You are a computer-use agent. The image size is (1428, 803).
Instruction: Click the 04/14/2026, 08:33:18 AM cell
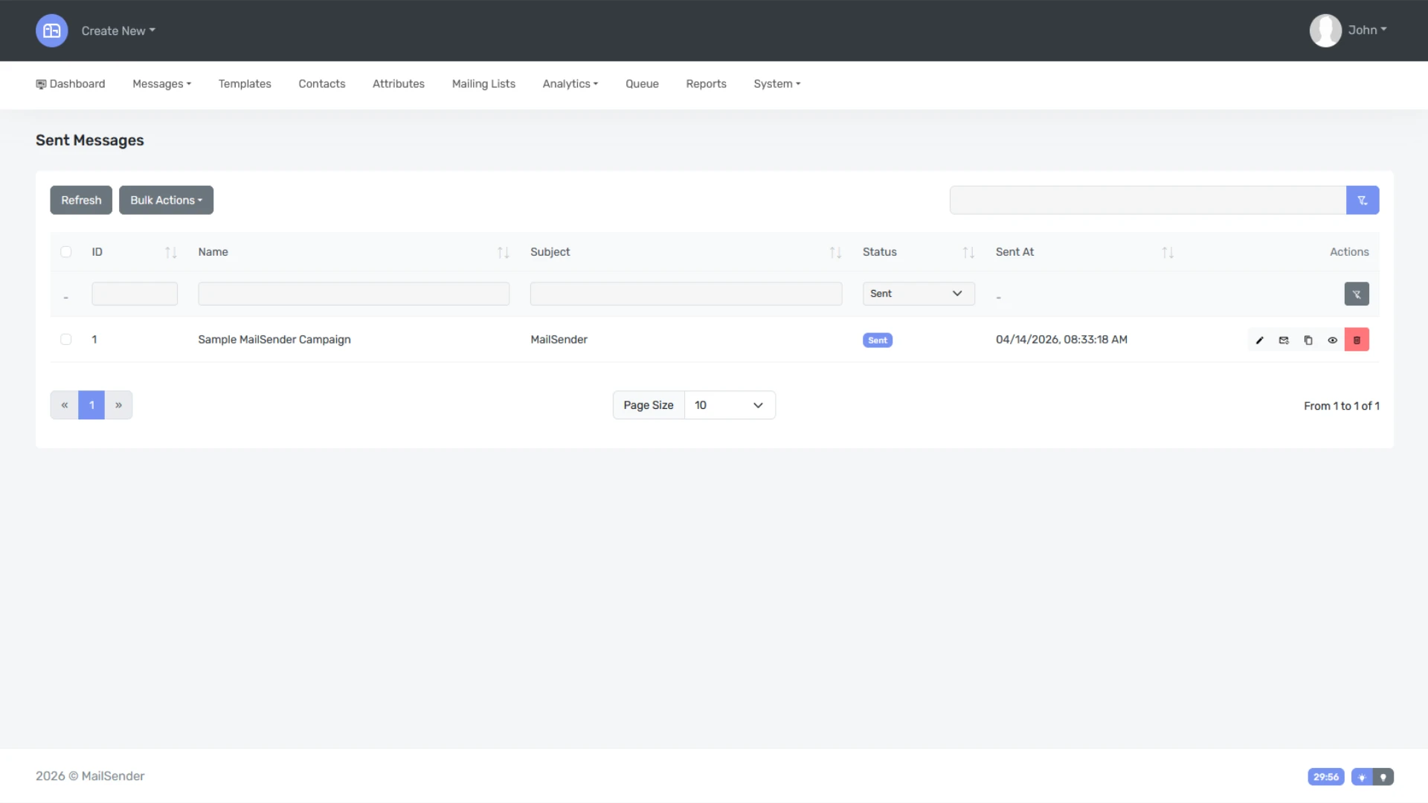pos(1061,340)
